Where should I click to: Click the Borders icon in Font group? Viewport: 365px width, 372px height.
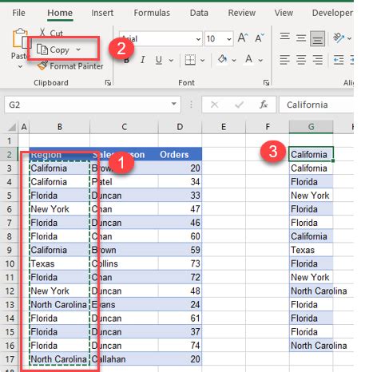point(190,60)
